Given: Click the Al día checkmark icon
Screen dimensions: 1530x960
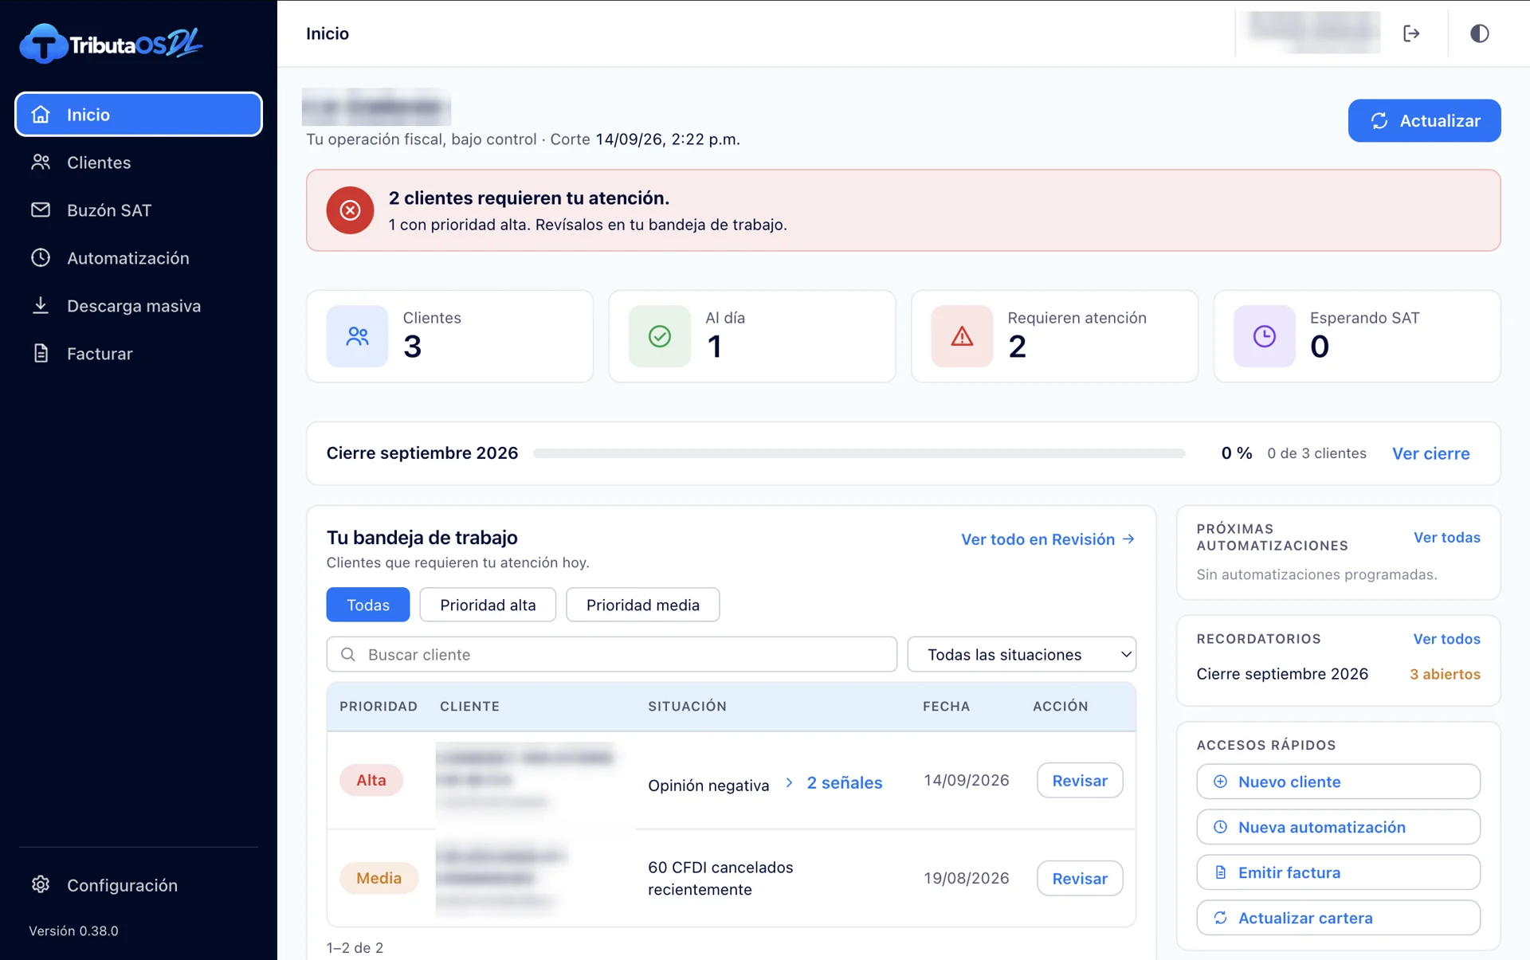Looking at the screenshot, I should (x=660, y=336).
